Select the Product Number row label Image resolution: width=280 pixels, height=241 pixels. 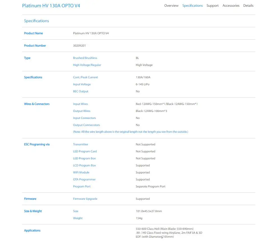tap(35, 46)
